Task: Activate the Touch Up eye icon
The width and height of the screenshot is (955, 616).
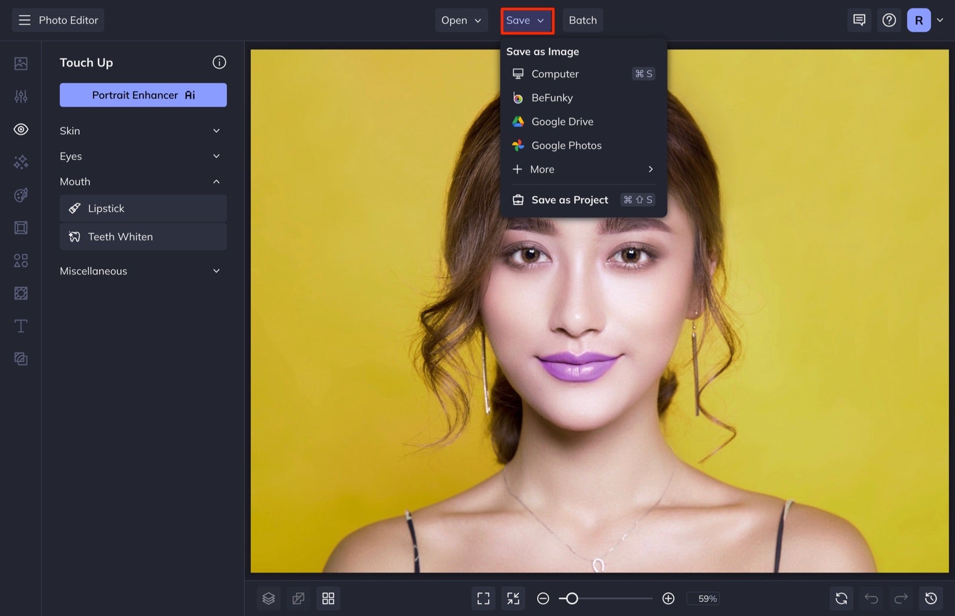Action: point(20,129)
